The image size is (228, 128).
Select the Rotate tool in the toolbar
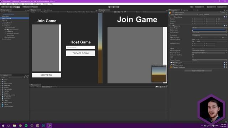pos(11,7)
